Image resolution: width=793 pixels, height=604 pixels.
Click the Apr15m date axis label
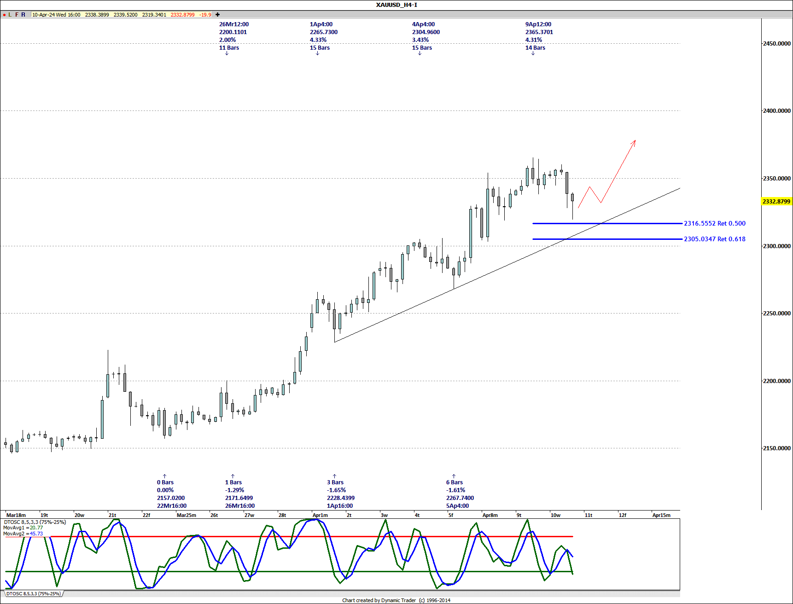(661, 515)
